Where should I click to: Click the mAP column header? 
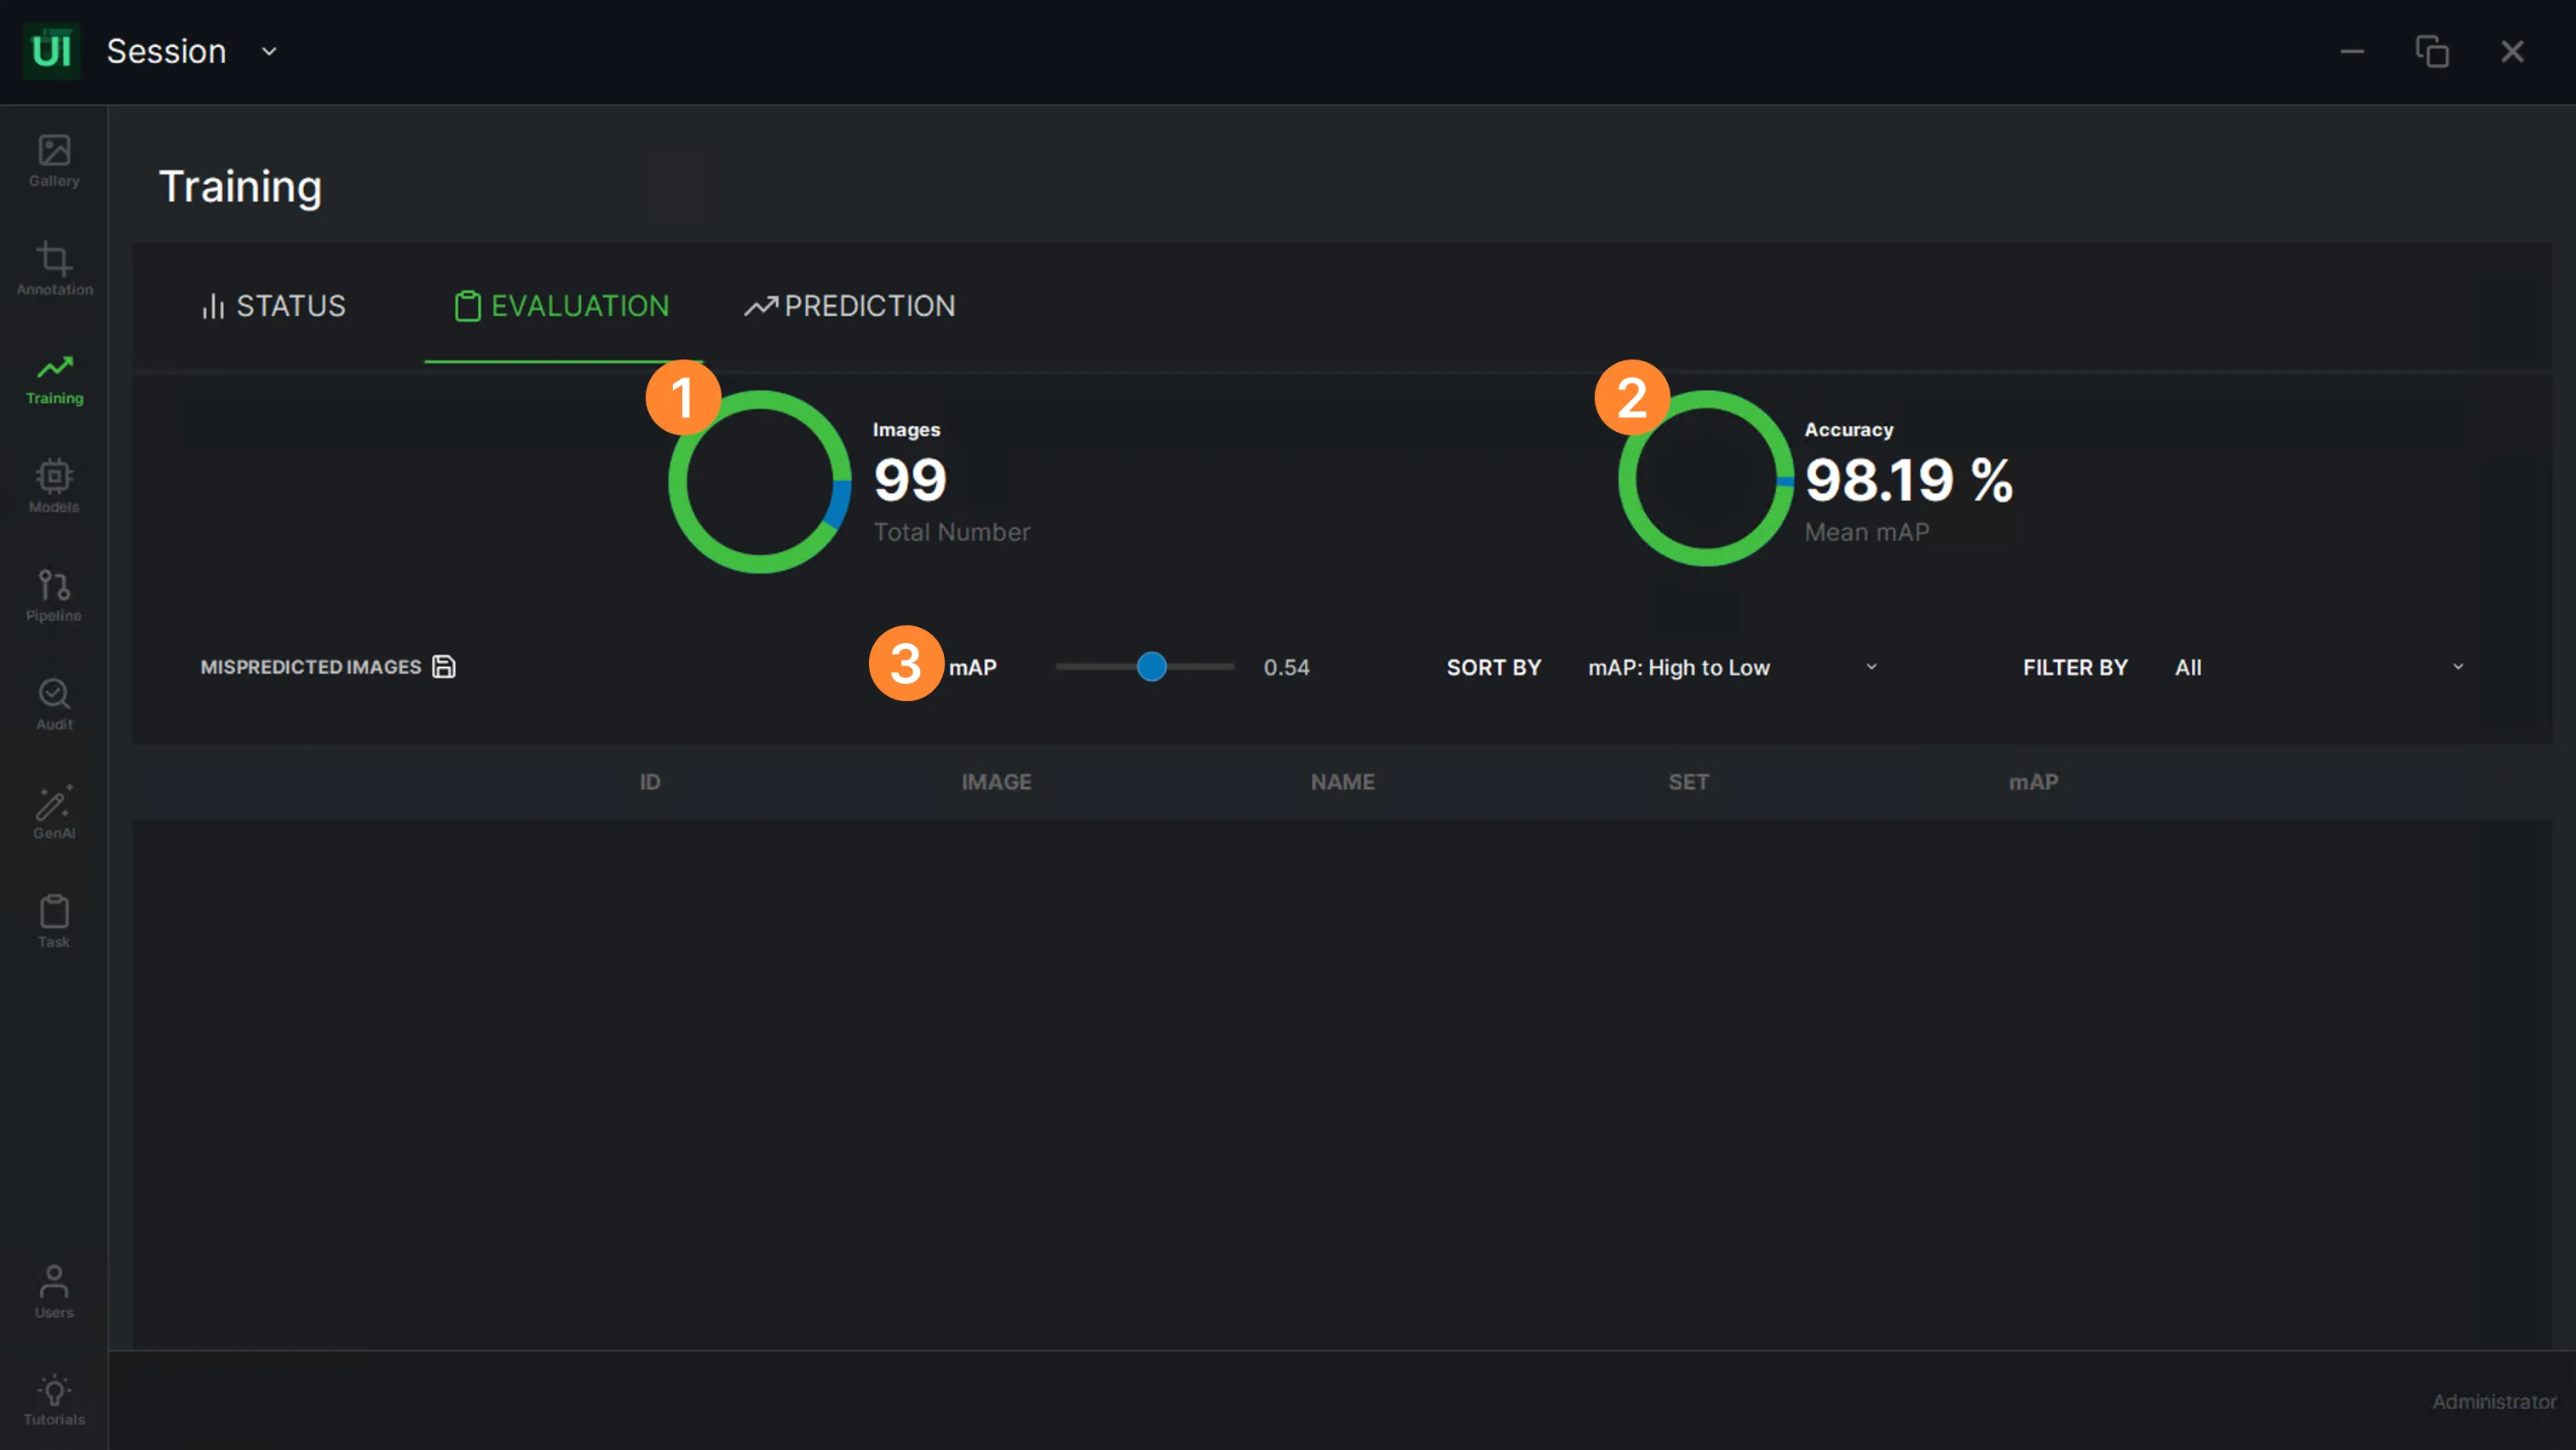[2033, 782]
